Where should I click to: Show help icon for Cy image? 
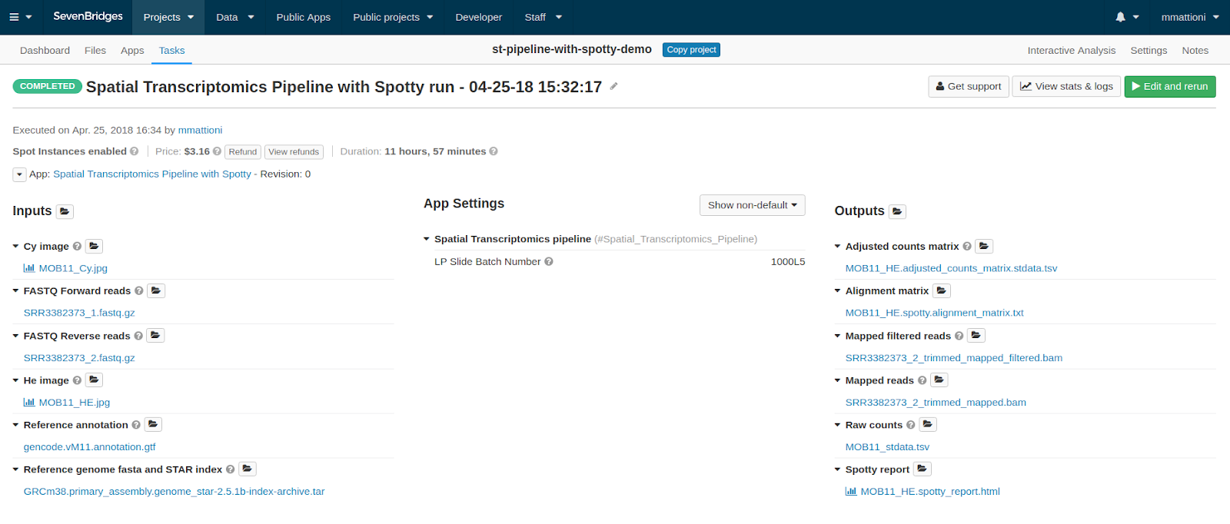click(x=77, y=247)
